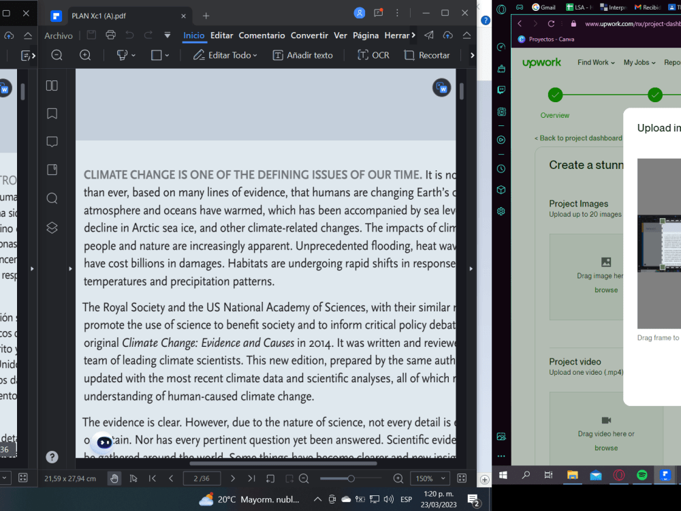Screen dimensions: 681x511
Task: Go to last page button
Action: coord(251,478)
